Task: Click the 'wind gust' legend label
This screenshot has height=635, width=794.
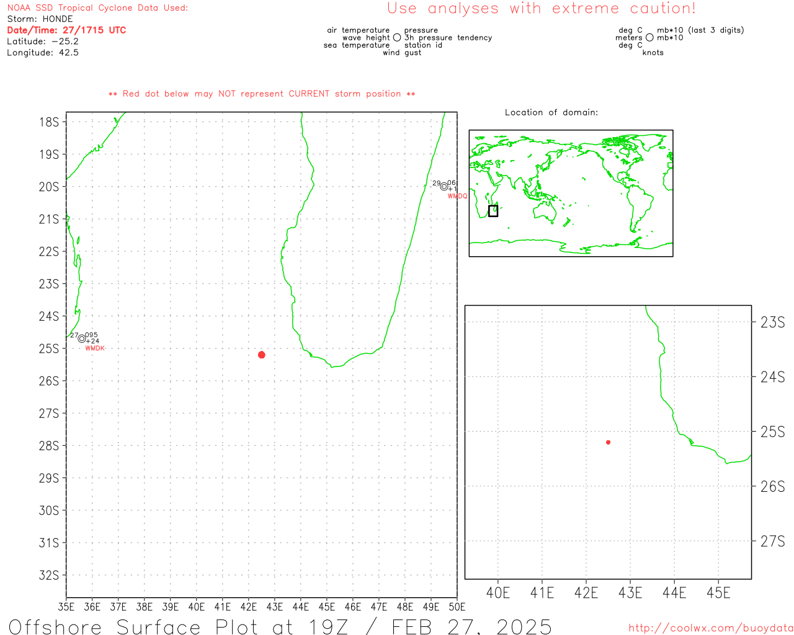Action: point(402,53)
